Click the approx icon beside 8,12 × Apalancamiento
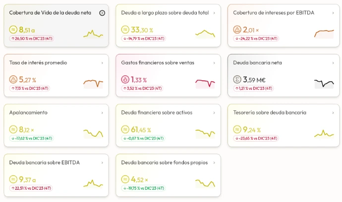Viewport: 342px width, 202px height. (13, 129)
